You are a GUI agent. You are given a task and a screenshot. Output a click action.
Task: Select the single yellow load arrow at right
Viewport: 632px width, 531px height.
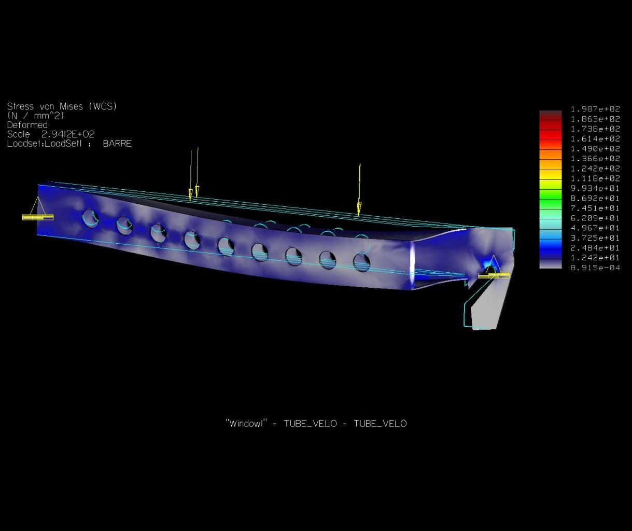pyautogui.click(x=359, y=190)
